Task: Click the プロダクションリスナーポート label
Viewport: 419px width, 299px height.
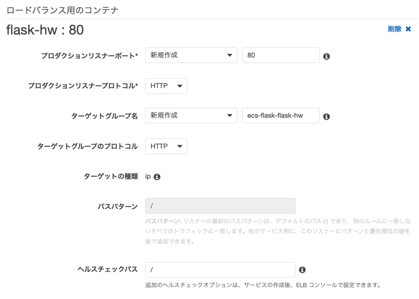Action: 89,56
